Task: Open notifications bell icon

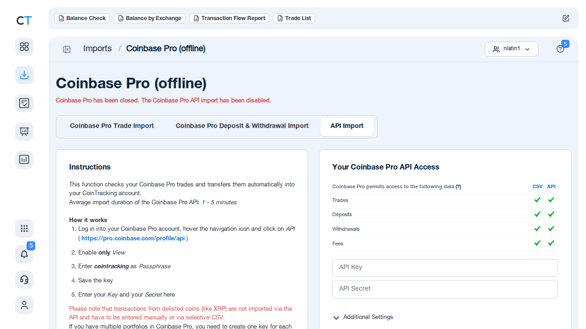Action: 24,254
